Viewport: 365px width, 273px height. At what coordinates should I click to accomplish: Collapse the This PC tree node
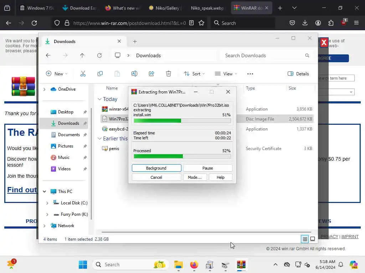(44, 192)
